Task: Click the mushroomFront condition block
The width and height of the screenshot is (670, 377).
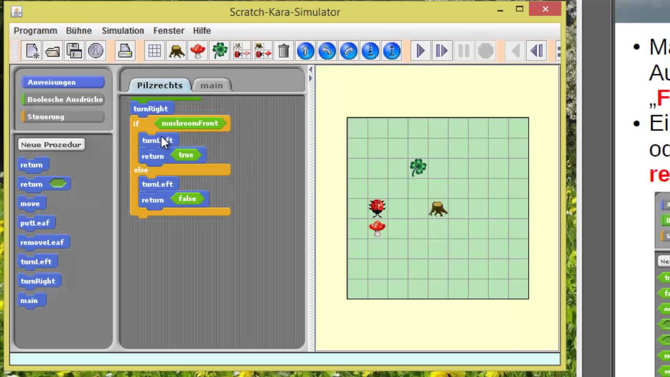Action: 190,124
